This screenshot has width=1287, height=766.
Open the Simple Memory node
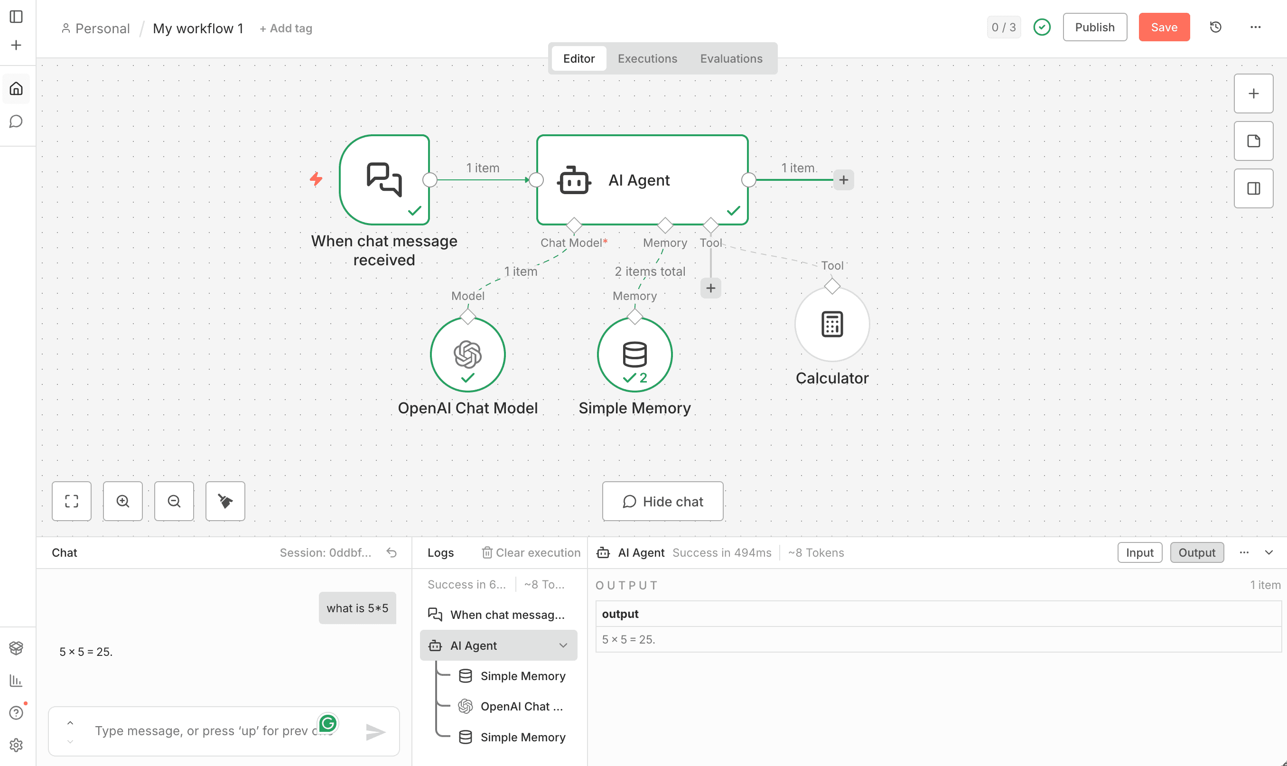pos(634,354)
